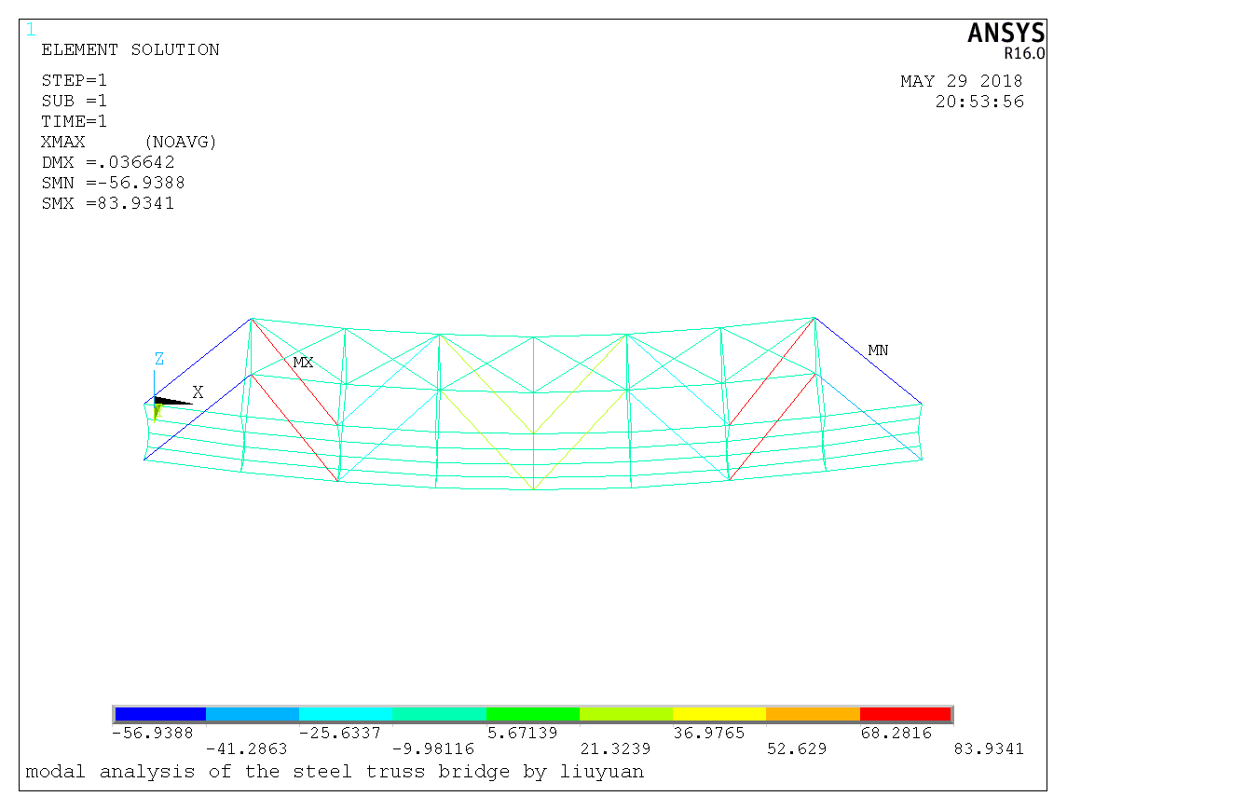Click the "MN" minimum marker on truss
The image size is (1245, 810).
click(878, 350)
